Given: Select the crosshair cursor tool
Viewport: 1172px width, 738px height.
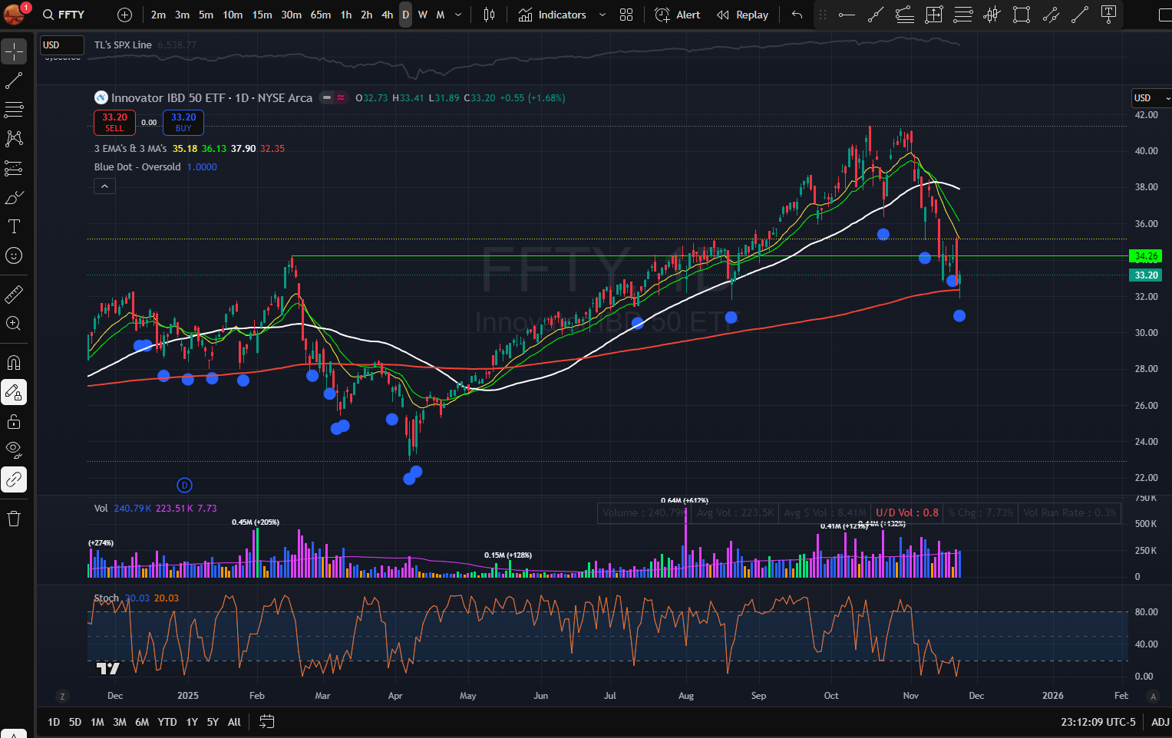Looking at the screenshot, I should (14, 51).
